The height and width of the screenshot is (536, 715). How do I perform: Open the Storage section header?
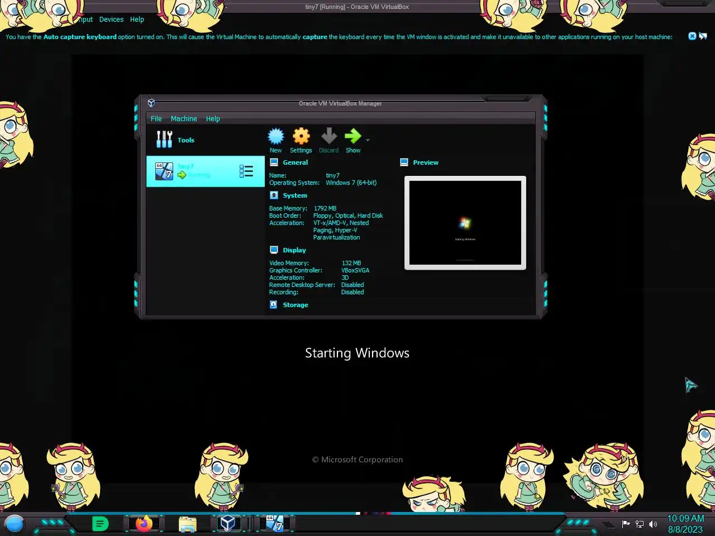point(295,305)
